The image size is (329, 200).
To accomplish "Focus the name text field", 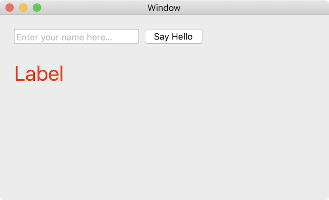I will coord(76,37).
